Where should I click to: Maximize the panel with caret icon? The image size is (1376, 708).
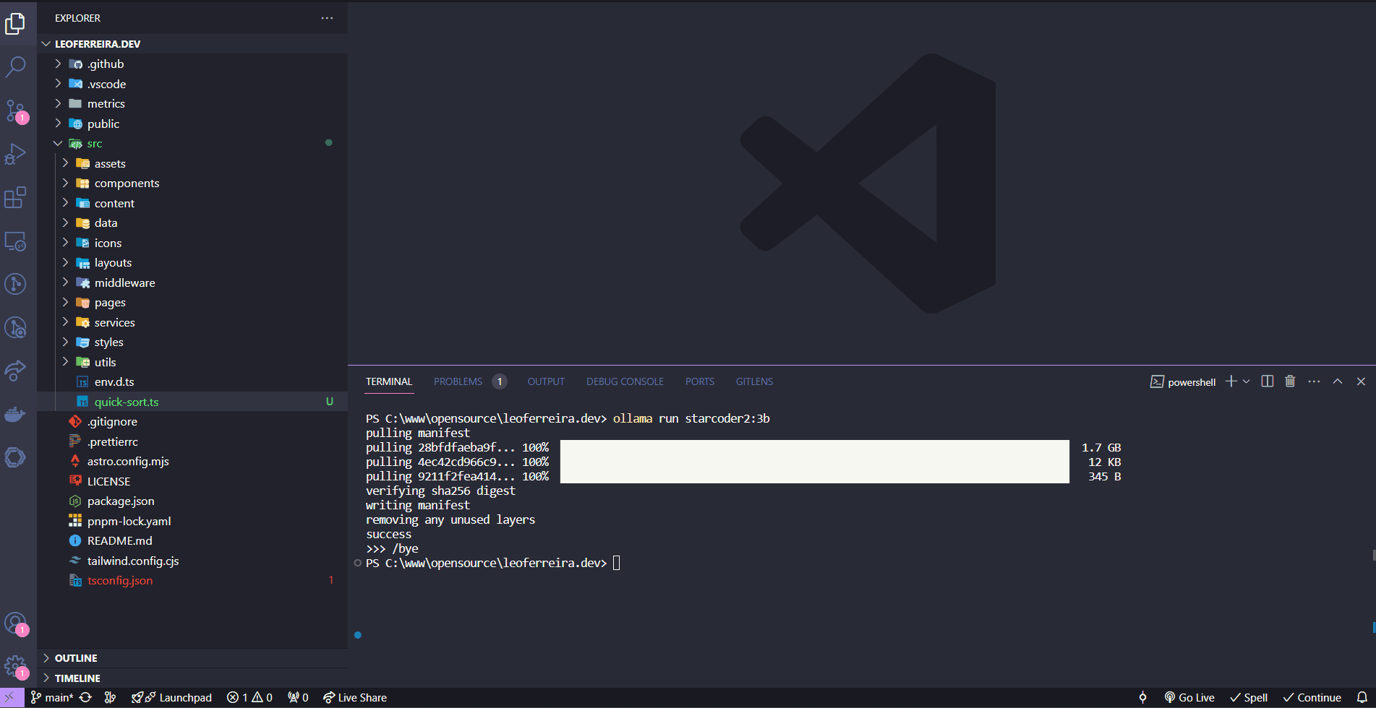click(1338, 381)
